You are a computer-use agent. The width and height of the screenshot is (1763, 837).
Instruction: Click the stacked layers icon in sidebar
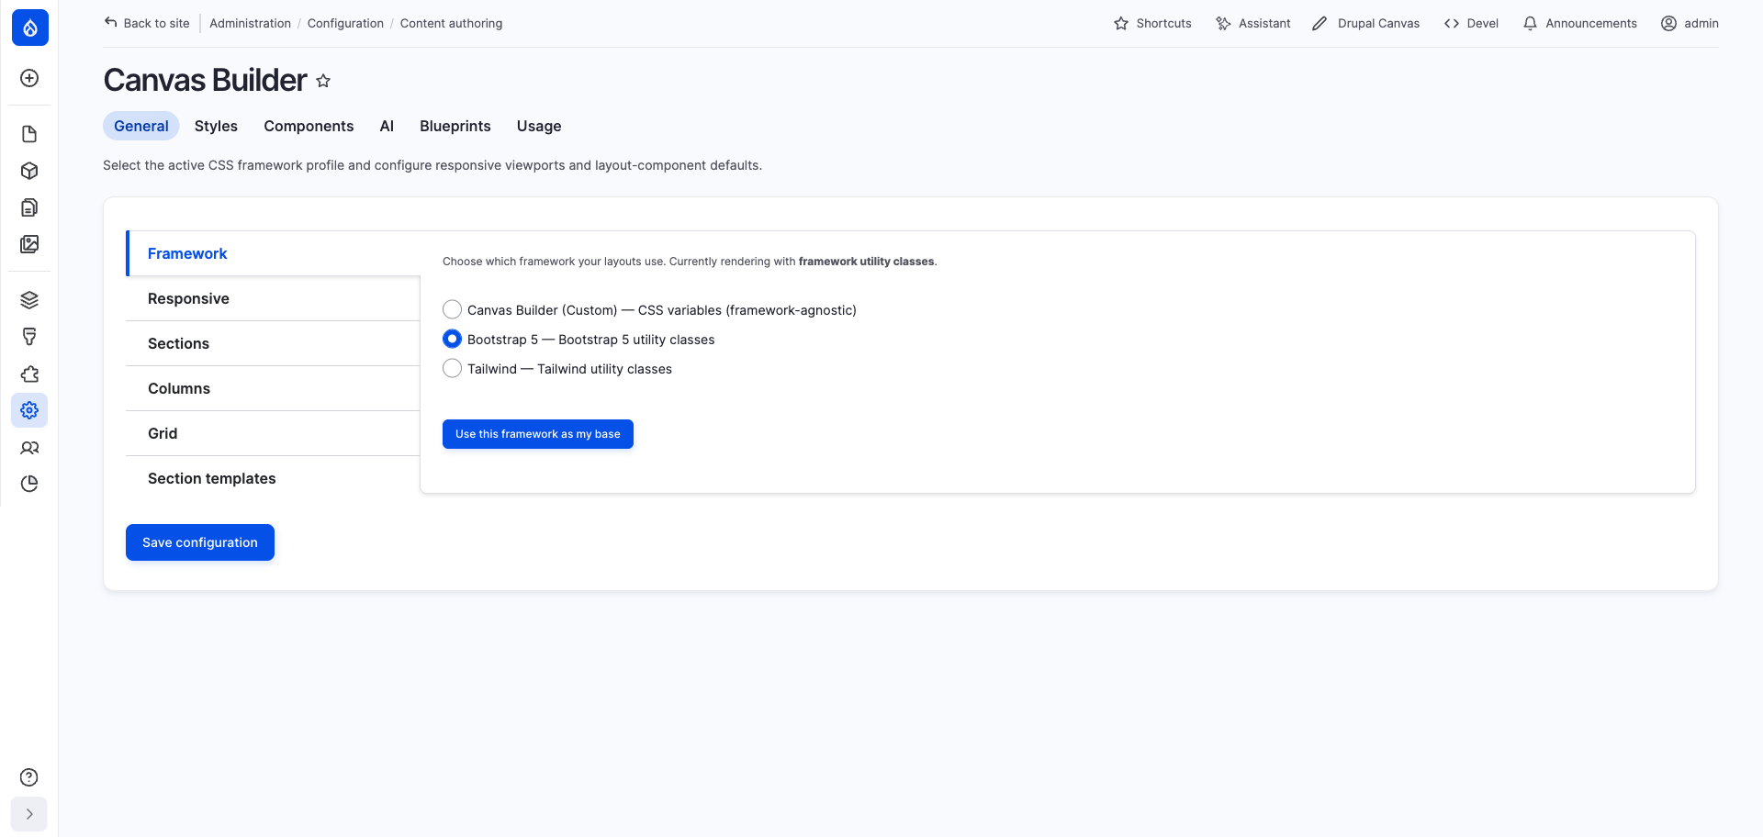29,300
